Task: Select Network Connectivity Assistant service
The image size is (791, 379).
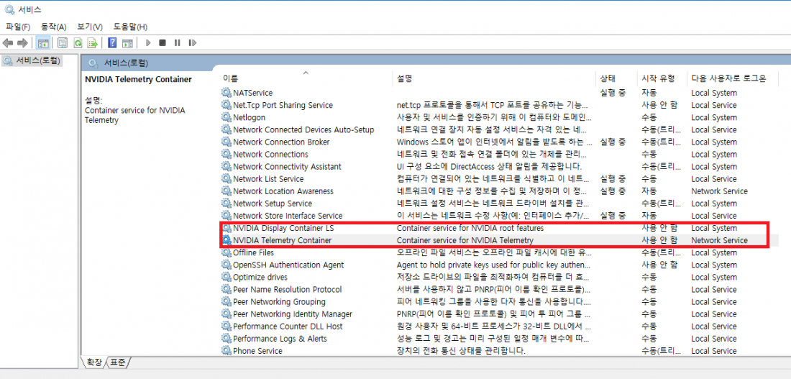Action: 287,167
